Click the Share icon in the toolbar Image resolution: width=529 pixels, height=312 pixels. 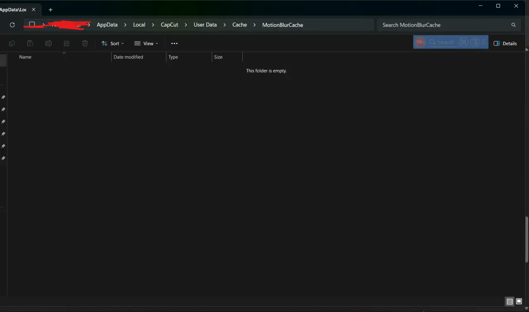(67, 43)
